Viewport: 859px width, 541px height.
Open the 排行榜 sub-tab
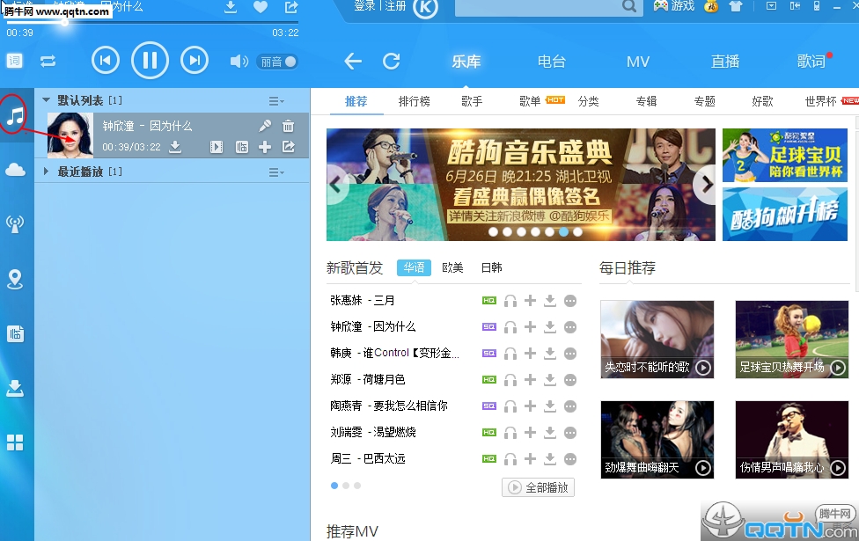[414, 101]
